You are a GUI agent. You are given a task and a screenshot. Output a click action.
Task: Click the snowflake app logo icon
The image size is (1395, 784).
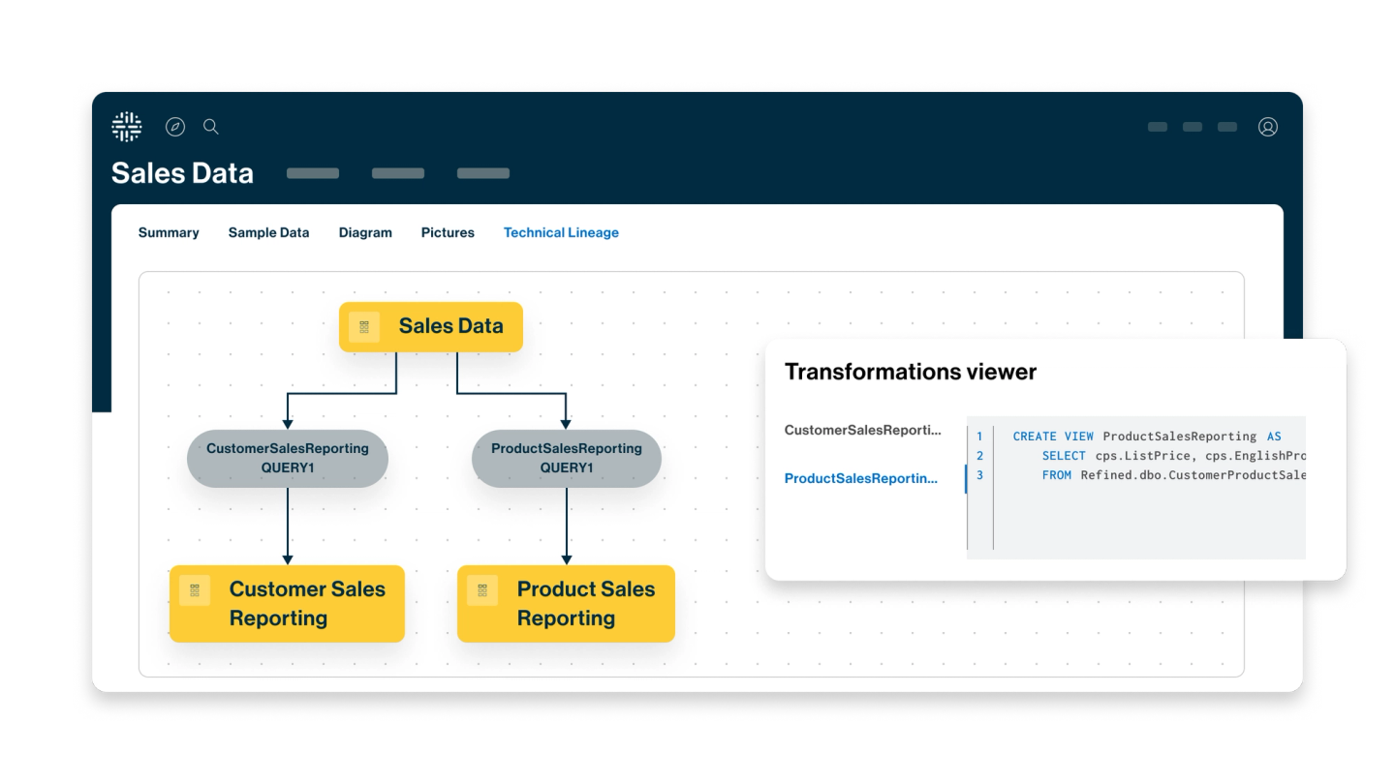point(127,127)
